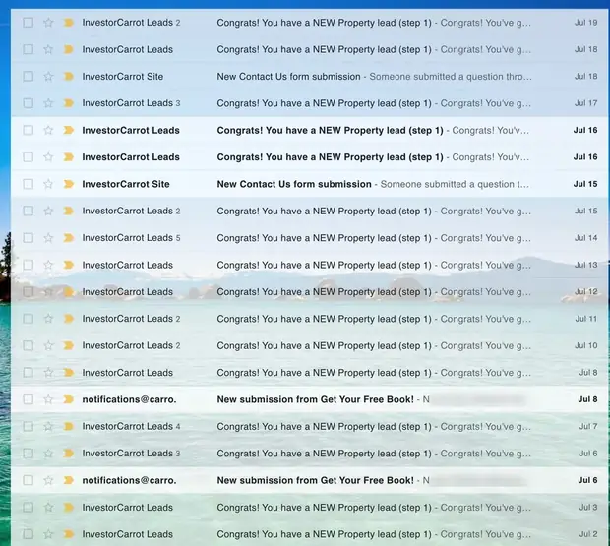This screenshot has width=610, height=546.
Task: Click the 'Jul 3' date
Action: click(588, 507)
